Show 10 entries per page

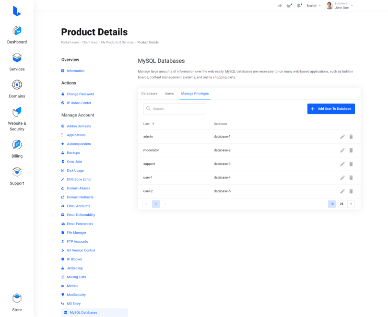[332, 204]
